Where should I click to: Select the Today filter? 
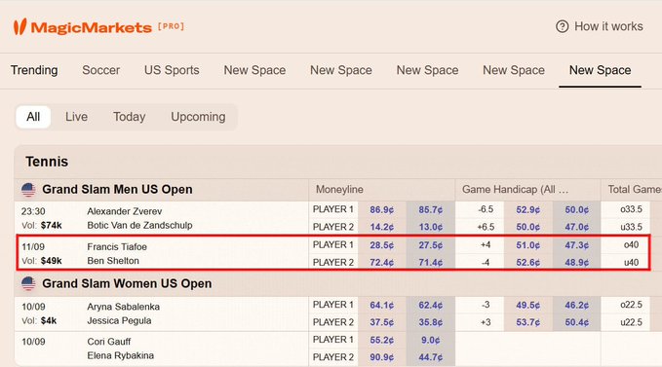[x=130, y=117]
